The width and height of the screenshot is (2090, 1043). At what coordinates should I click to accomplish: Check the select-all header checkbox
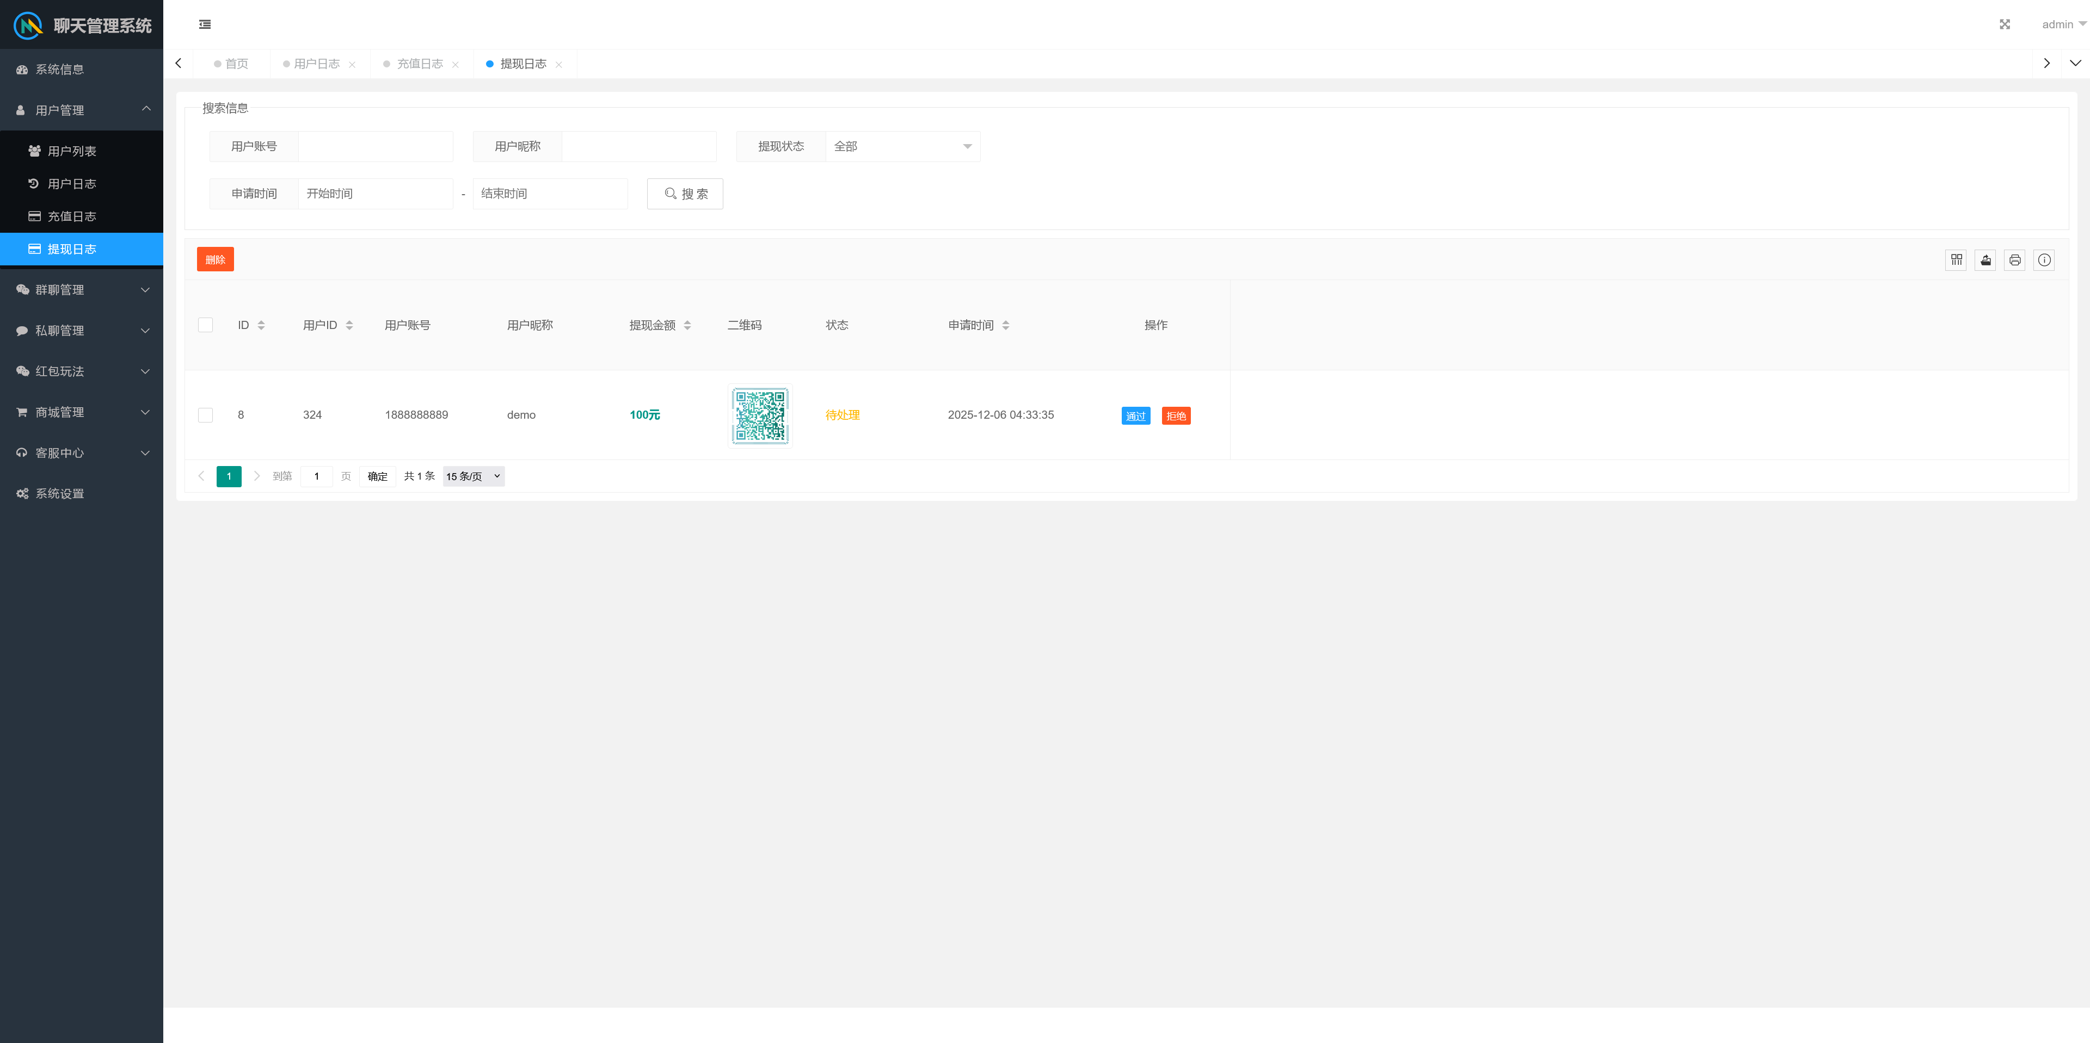(x=205, y=325)
